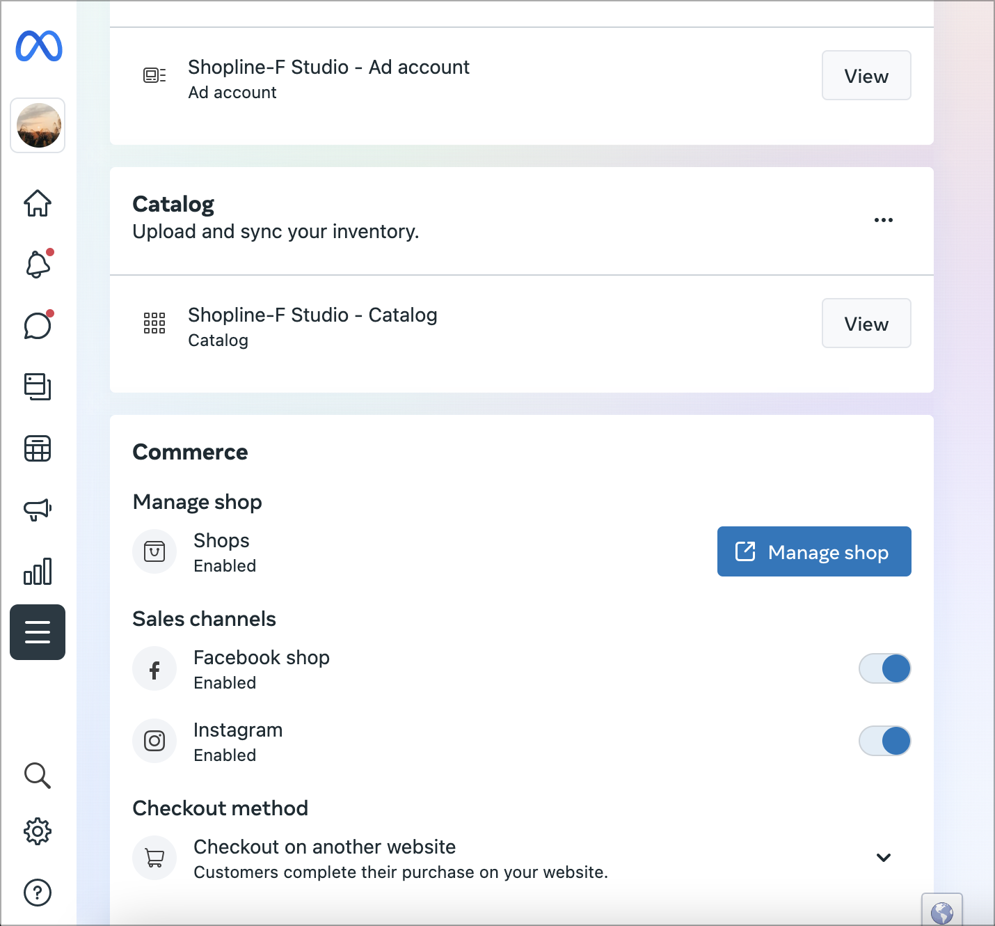Open insights bar chart icon

coord(38,571)
